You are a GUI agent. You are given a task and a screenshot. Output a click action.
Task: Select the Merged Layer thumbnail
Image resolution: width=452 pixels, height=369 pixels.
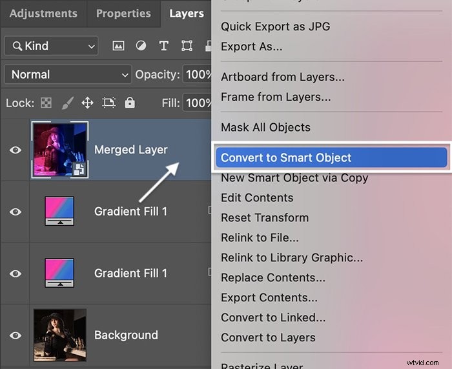tap(60, 150)
